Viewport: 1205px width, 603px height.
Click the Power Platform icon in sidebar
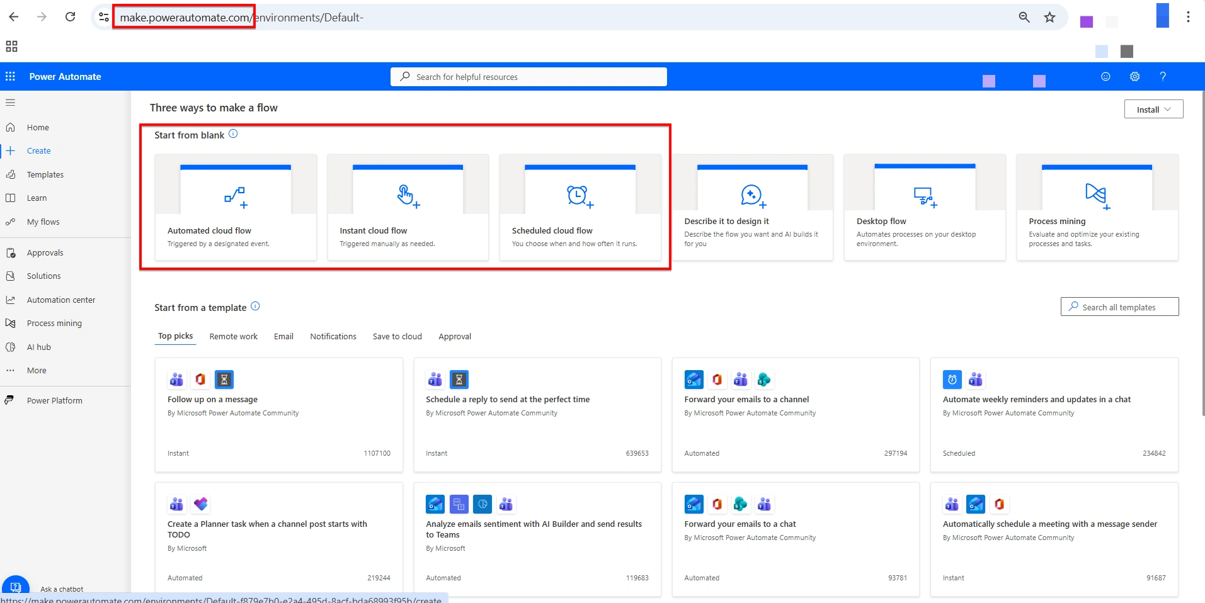9,400
